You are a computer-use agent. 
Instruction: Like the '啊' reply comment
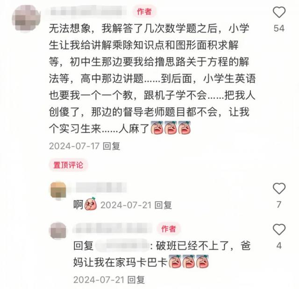(x=279, y=188)
